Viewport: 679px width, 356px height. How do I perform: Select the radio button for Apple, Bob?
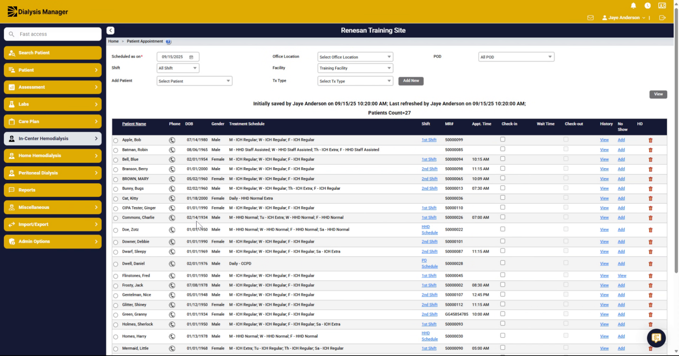(x=116, y=141)
